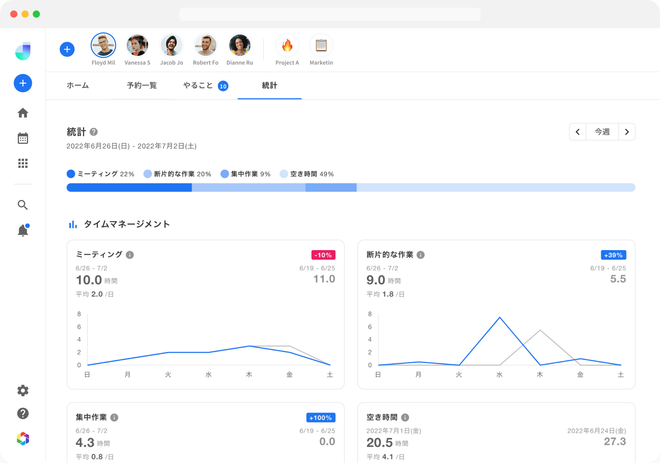Click the app logo in sidebar
This screenshot has height=463, width=660.
tap(23, 51)
